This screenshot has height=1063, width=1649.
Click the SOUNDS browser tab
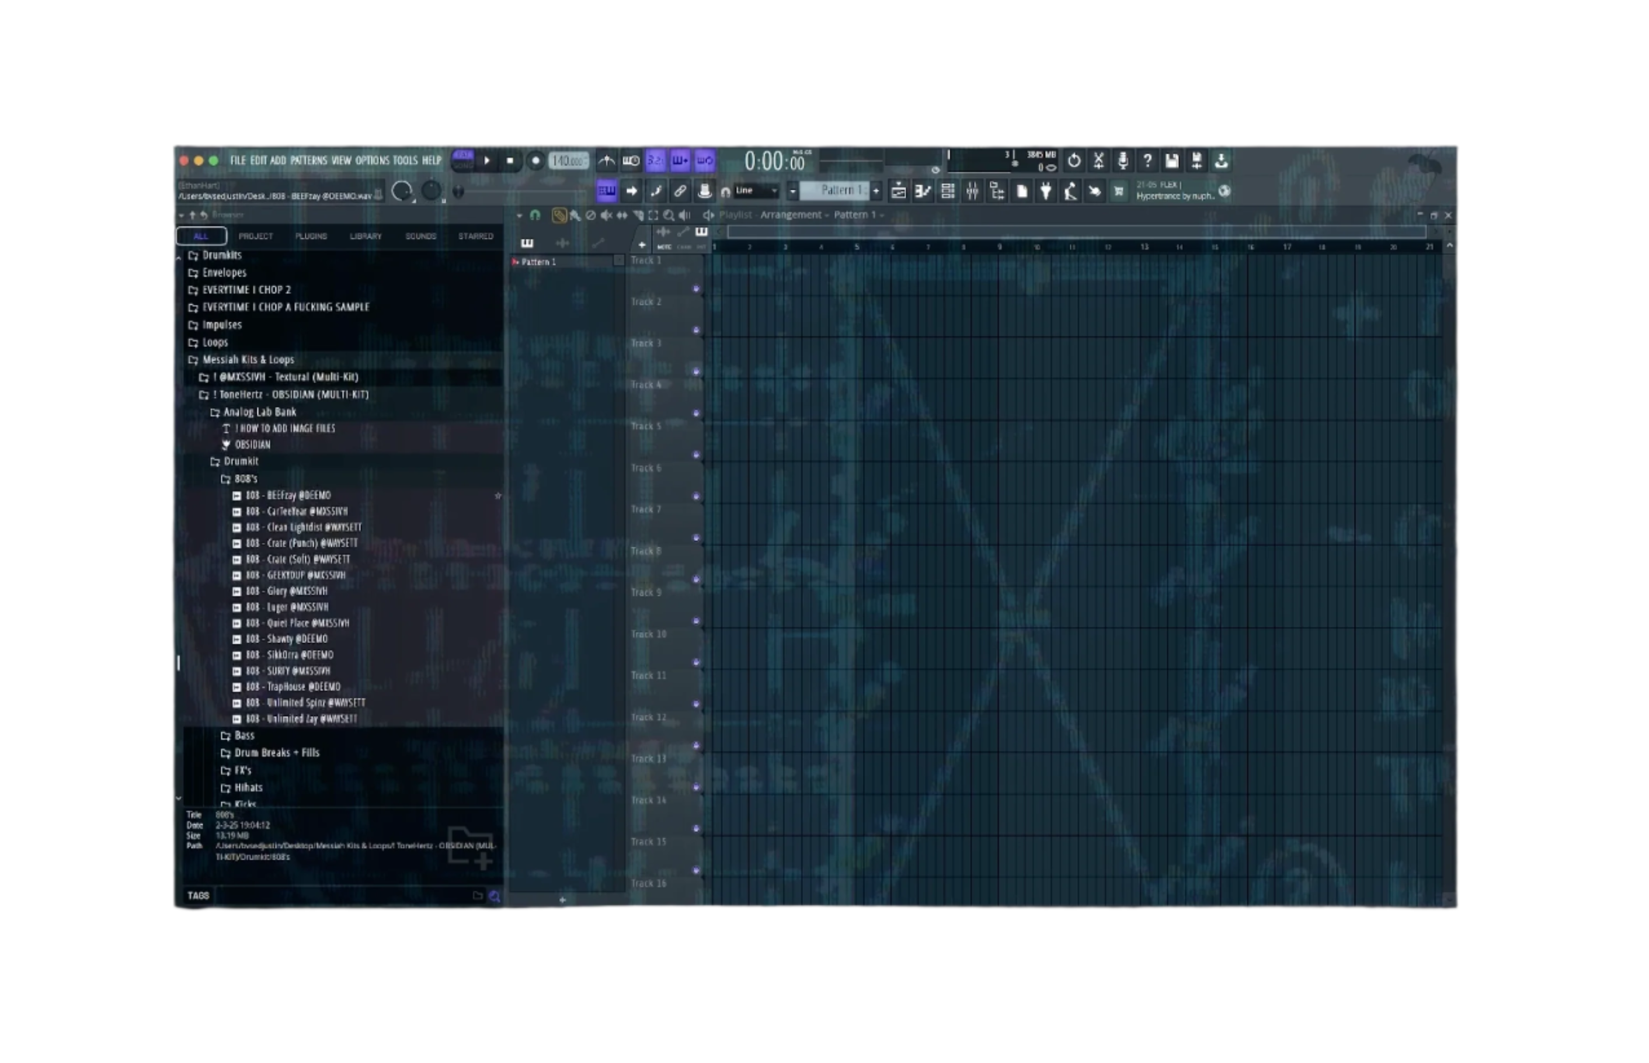click(420, 236)
